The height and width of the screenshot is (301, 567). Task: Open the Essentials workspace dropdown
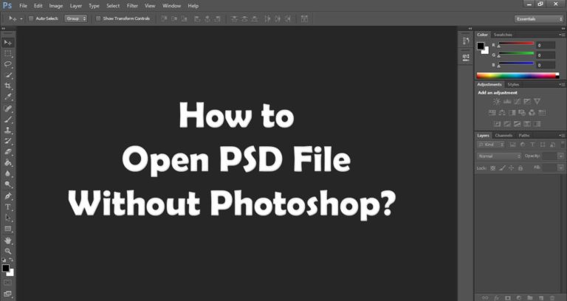tap(539, 18)
